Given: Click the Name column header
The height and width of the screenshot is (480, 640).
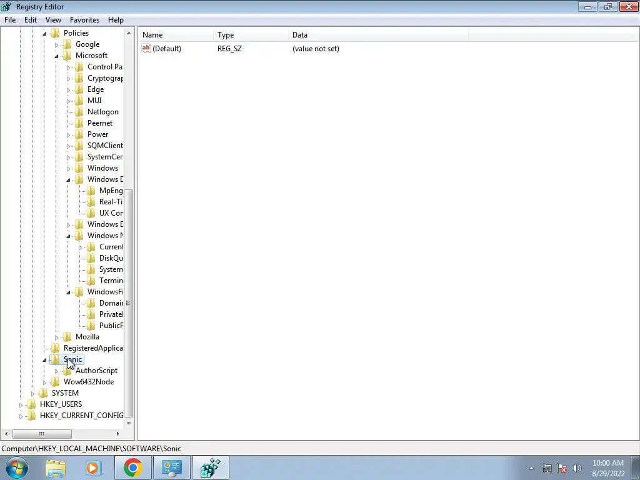Looking at the screenshot, I should click(x=176, y=35).
